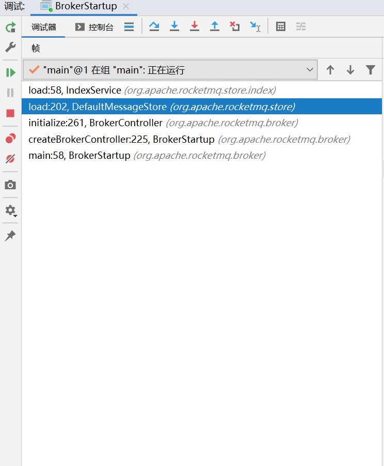Stop the debug session
The height and width of the screenshot is (466, 384).
[x=10, y=113]
